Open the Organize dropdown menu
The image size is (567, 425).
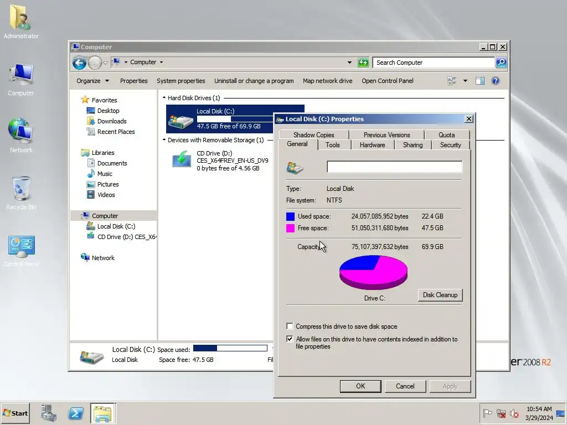pos(92,81)
